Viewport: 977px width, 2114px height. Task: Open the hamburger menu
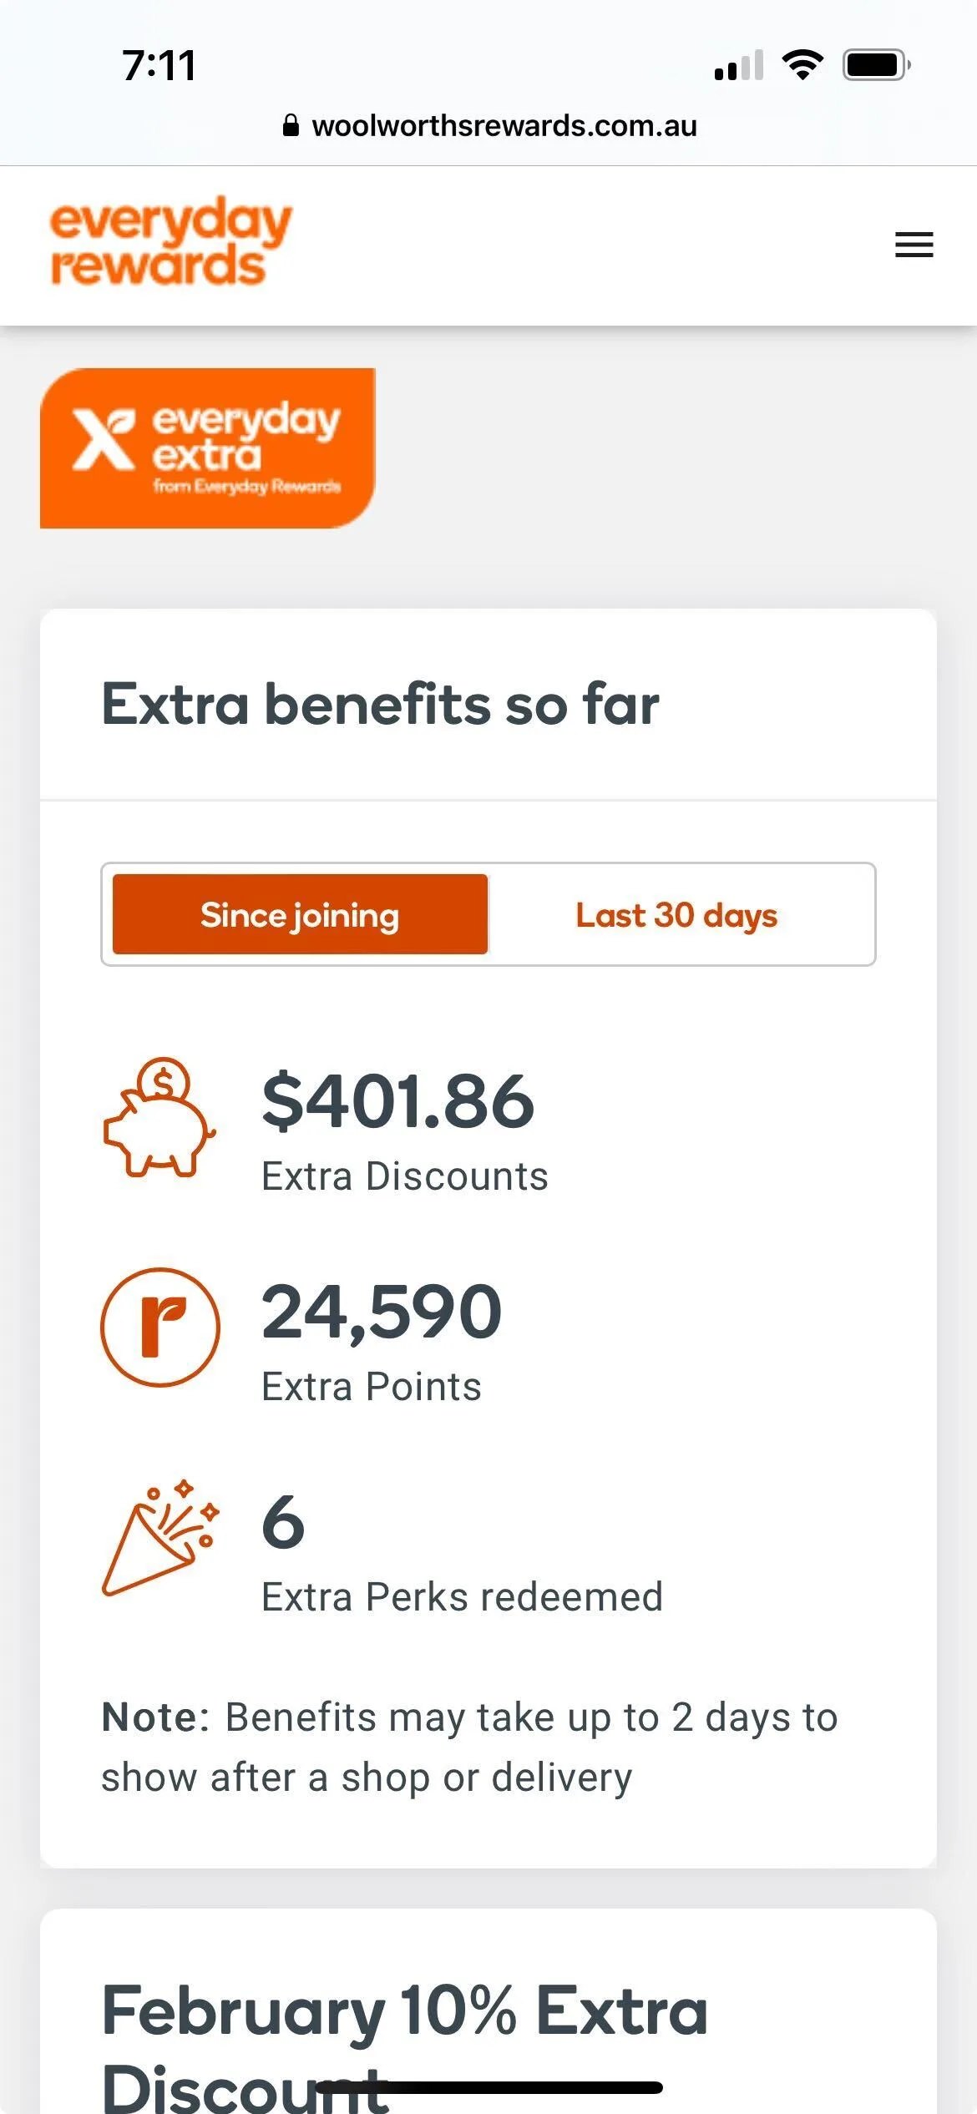click(914, 245)
